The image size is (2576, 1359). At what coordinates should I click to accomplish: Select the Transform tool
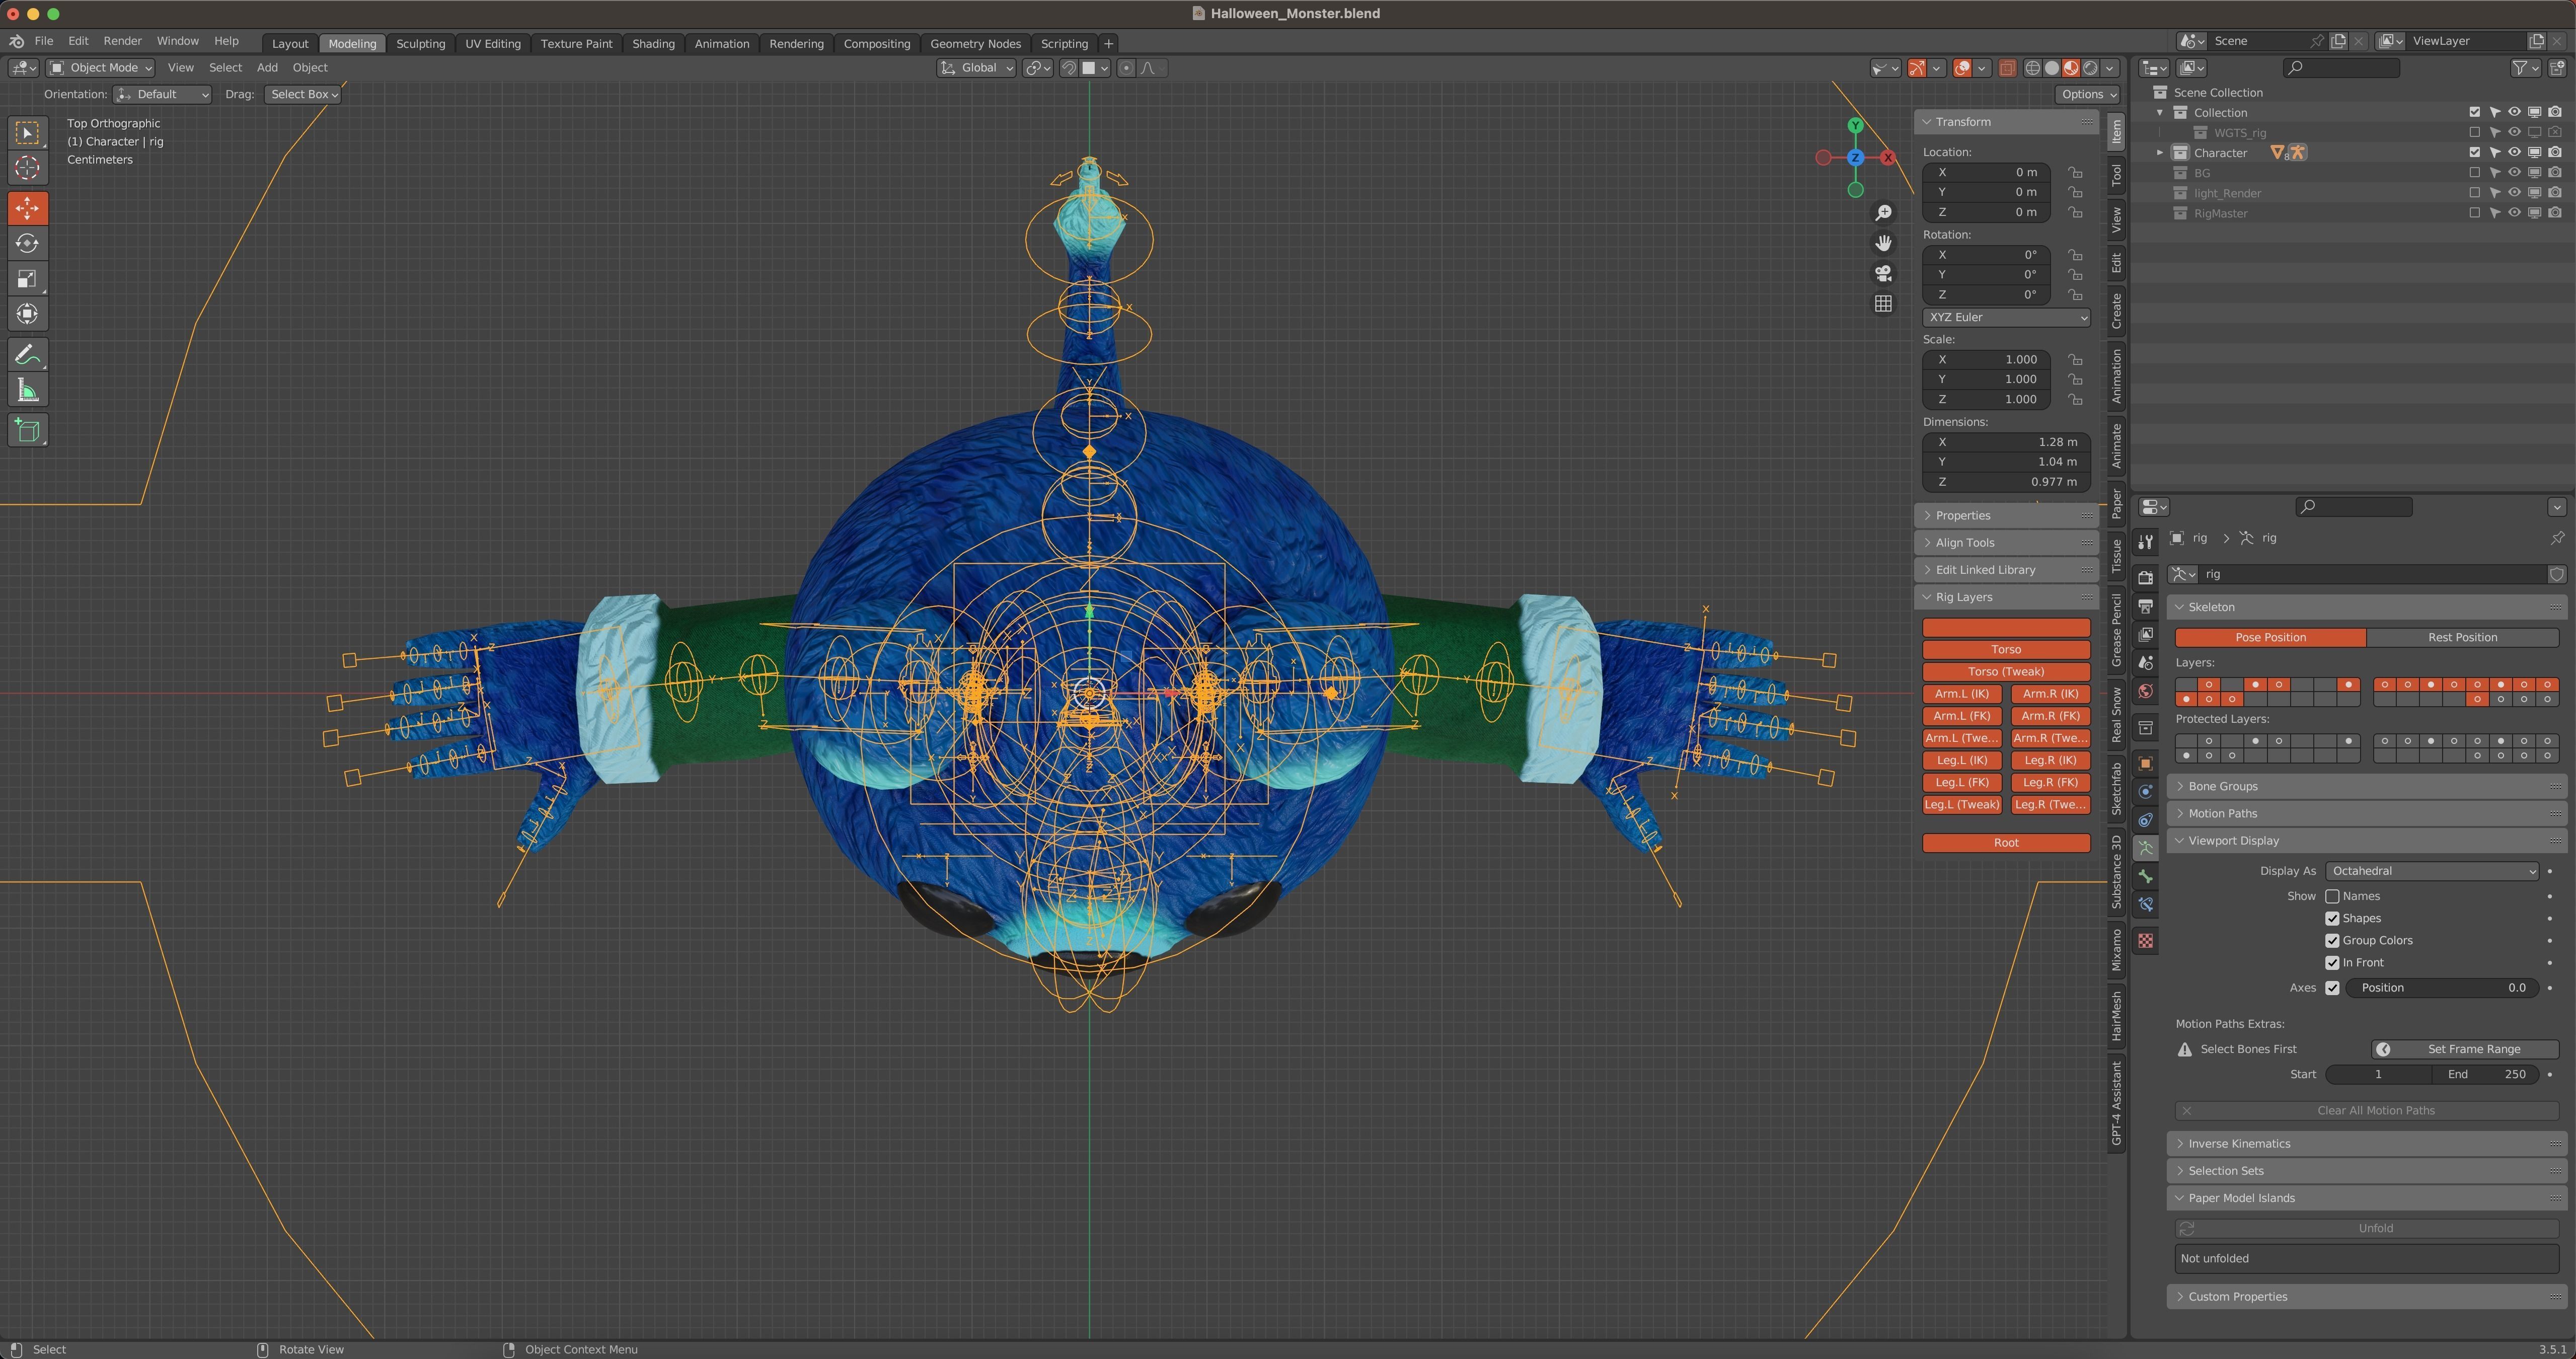point(27,314)
